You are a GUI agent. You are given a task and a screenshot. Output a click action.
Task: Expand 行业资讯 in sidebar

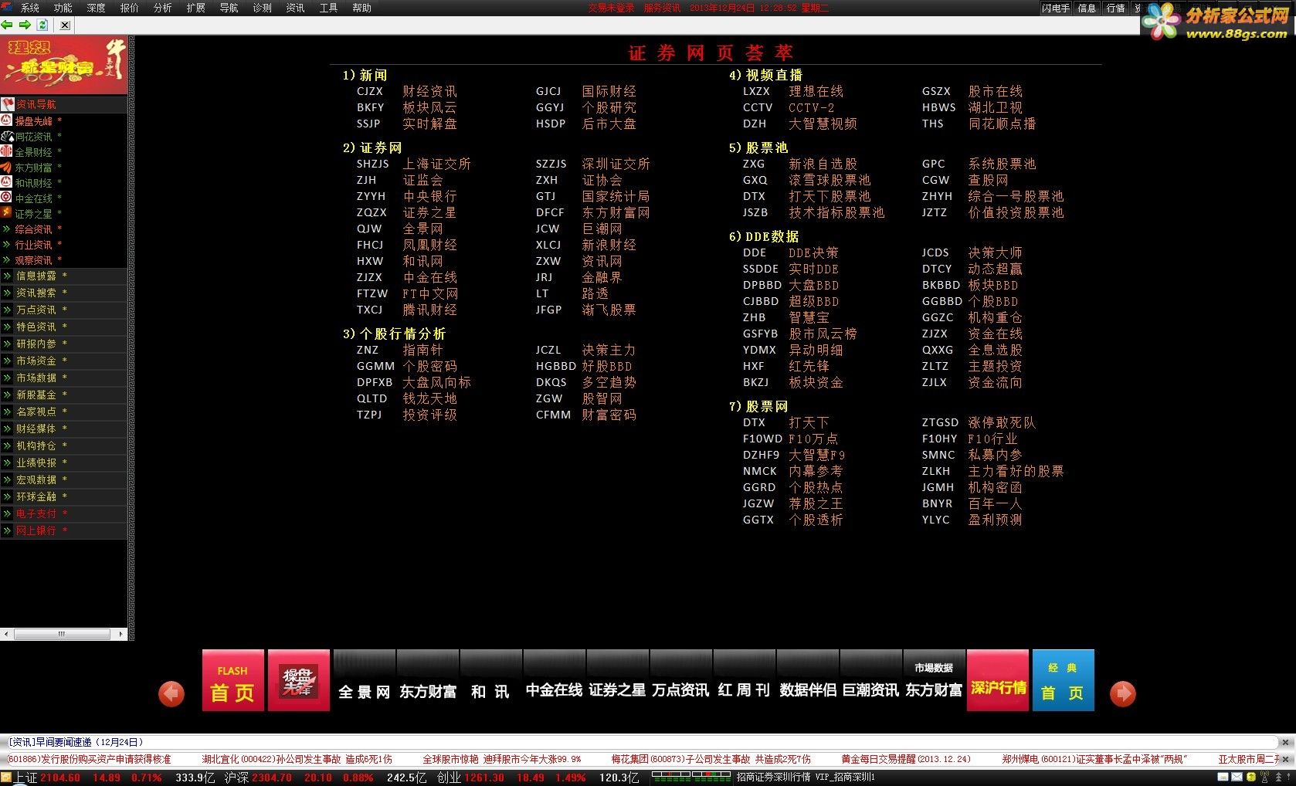[34, 245]
